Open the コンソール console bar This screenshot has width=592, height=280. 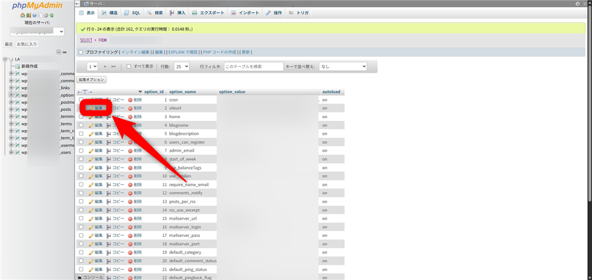91,278
